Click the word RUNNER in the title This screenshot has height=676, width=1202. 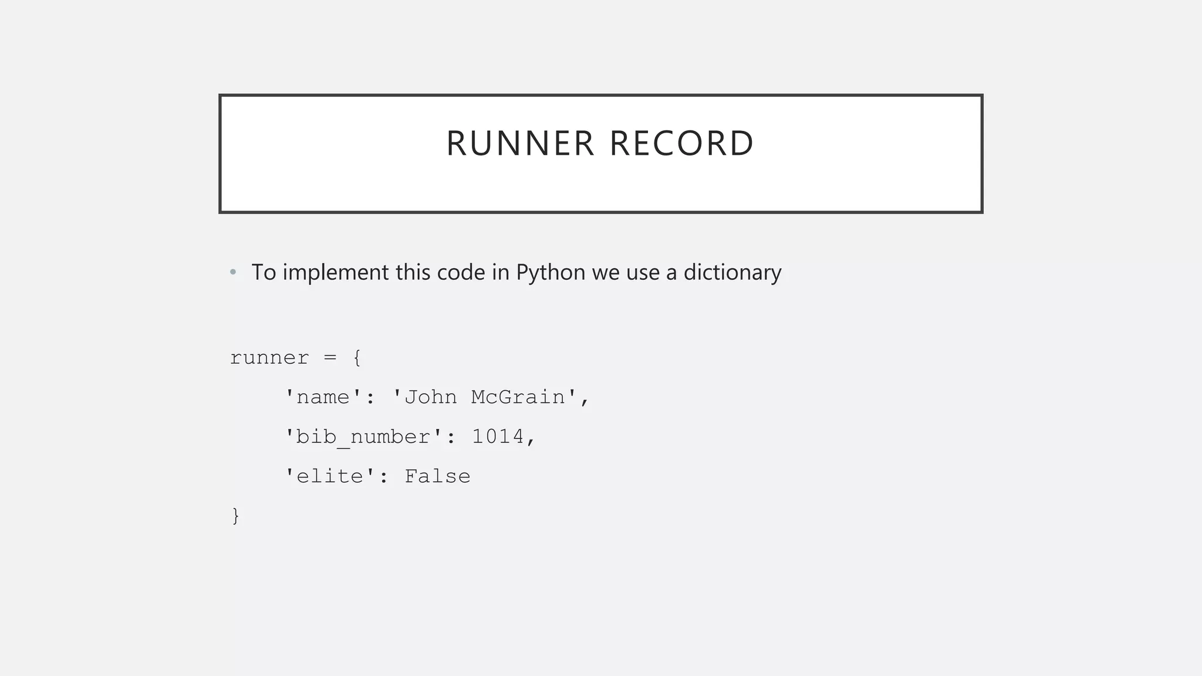(520, 144)
